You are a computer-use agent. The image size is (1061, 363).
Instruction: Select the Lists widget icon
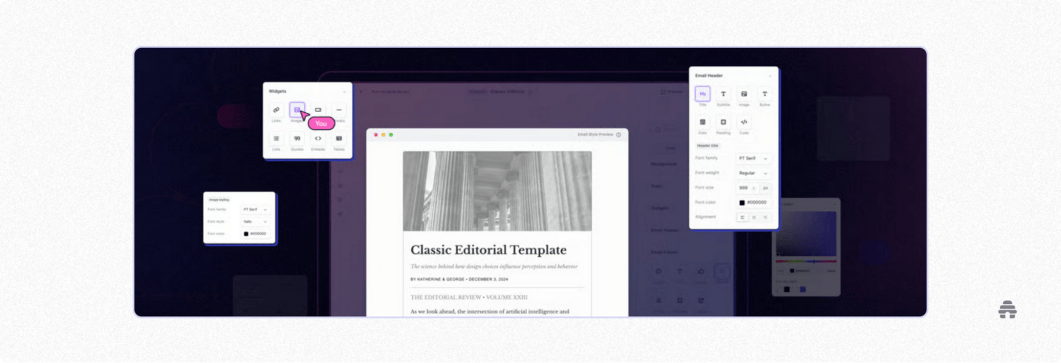pyautogui.click(x=276, y=139)
